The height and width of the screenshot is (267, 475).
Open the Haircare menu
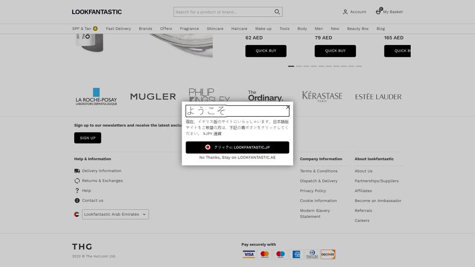(x=239, y=29)
